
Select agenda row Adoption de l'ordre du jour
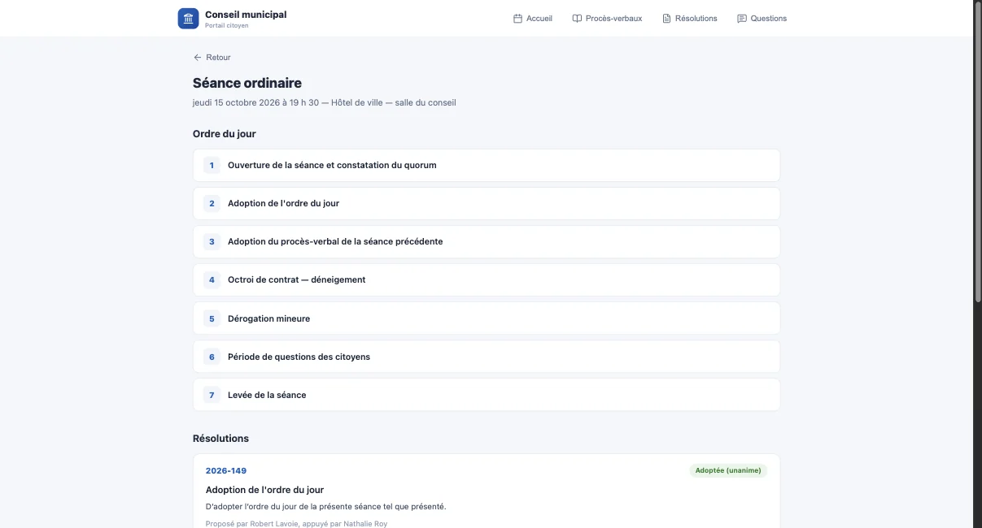(487, 203)
